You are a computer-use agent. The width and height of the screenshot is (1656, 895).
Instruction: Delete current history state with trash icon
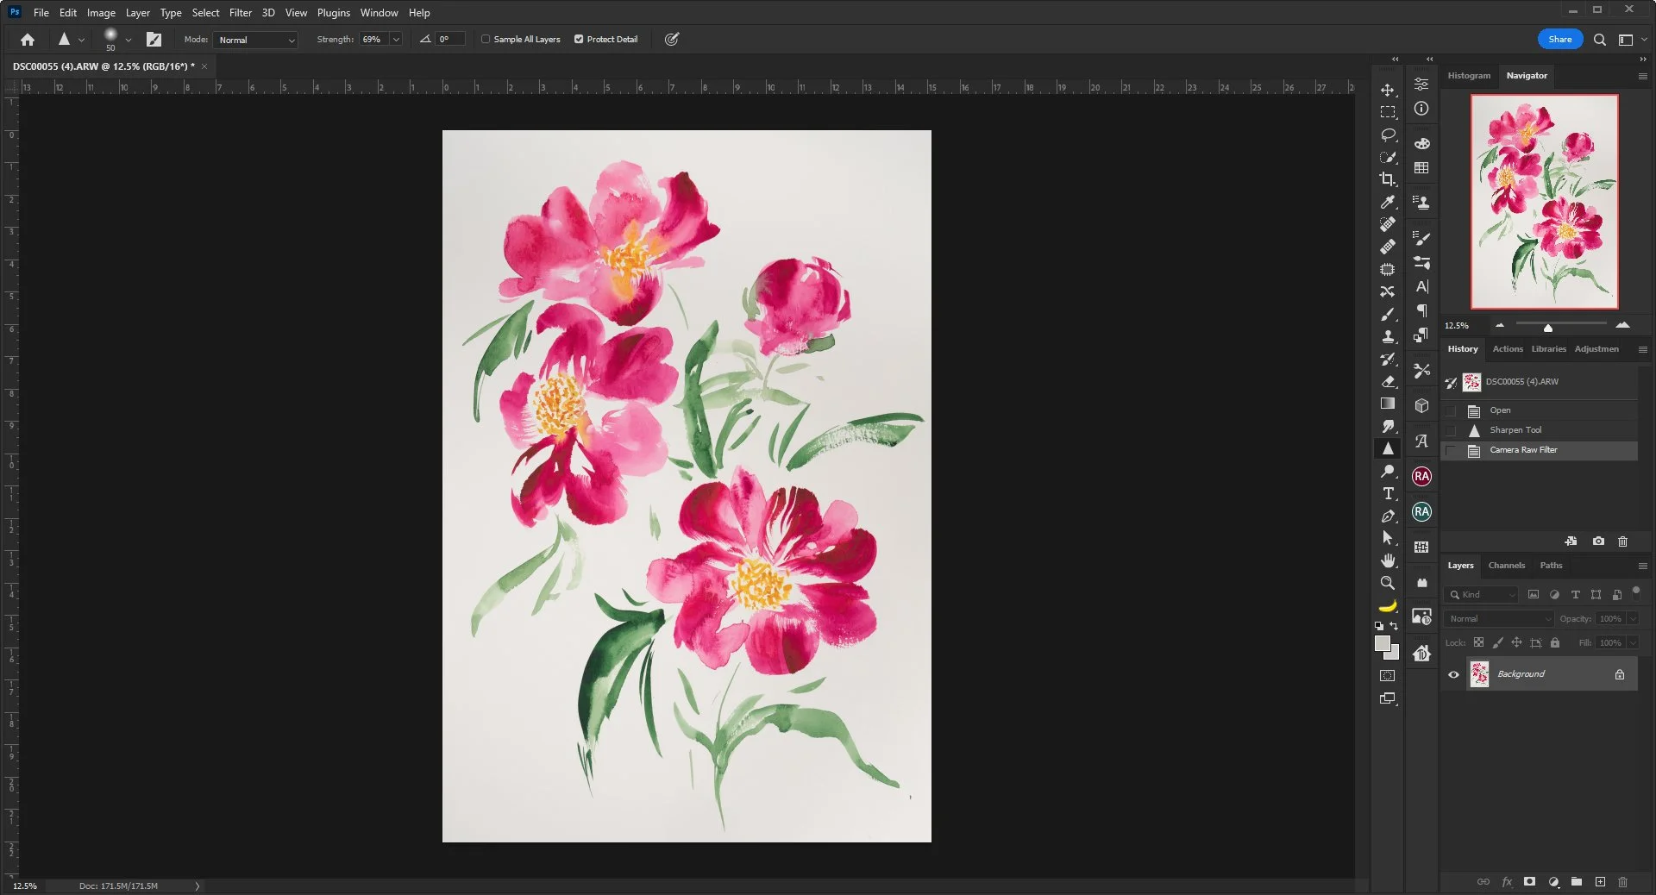(1622, 541)
